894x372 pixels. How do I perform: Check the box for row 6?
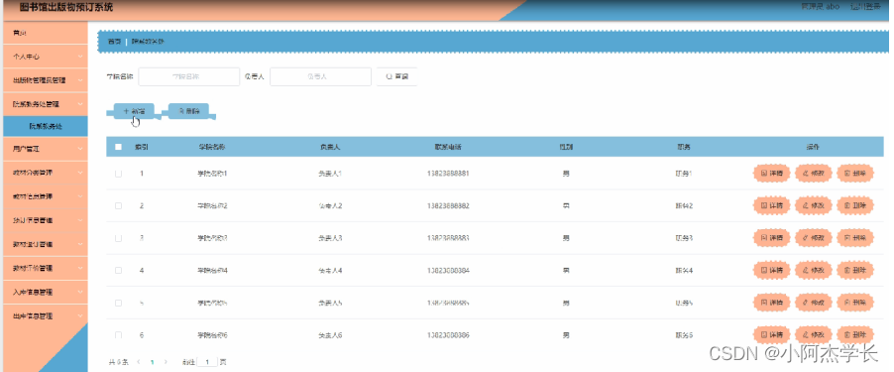click(x=118, y=335)
